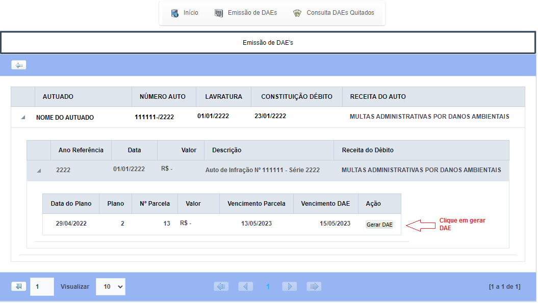The width and height of the screenshot is (538, 303).
Task: Jump to the last page of results
Action: pyautogui.click(x=314, y=287)
